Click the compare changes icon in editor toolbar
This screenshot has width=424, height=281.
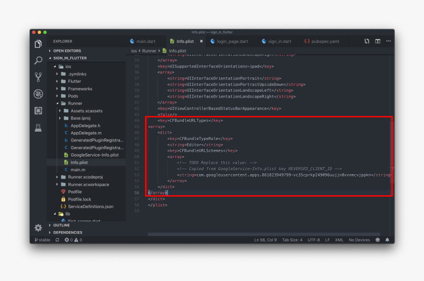(x=367, y=41)
